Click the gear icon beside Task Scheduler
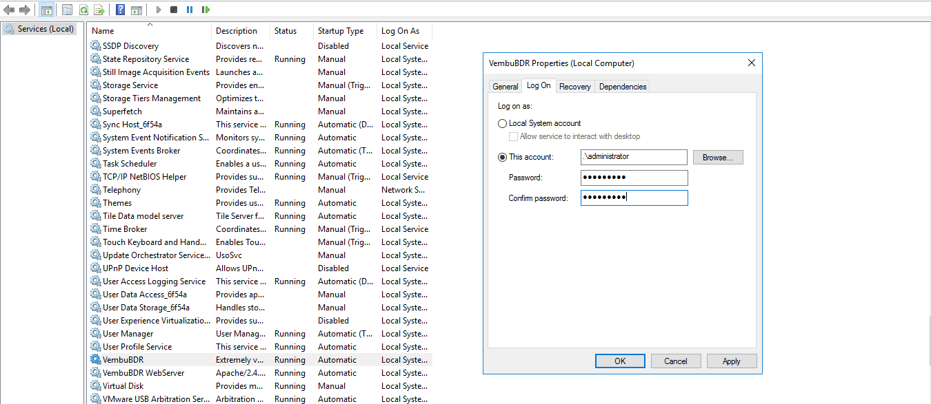 96,164
